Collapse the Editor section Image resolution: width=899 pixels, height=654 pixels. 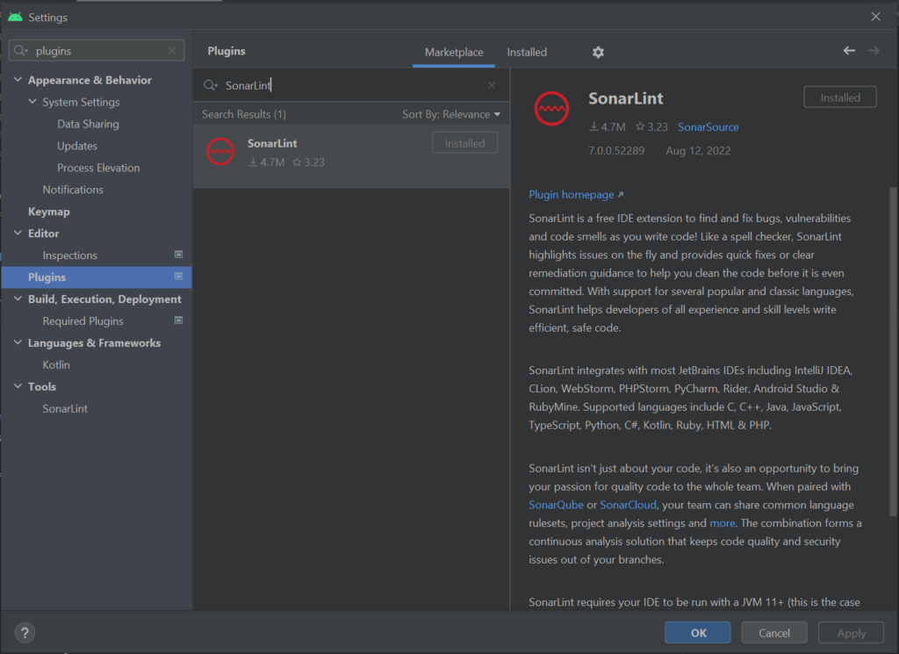coord(18,233)
